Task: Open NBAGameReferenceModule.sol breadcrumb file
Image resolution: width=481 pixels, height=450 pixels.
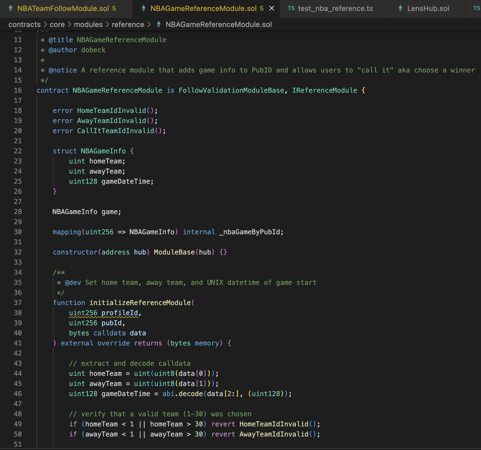Action: (219, 24)
